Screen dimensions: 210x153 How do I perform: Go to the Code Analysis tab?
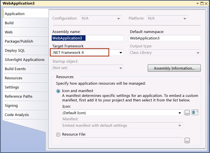(x=26, y=115)
